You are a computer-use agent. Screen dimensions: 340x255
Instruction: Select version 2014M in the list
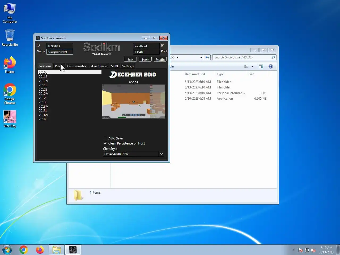70,115
